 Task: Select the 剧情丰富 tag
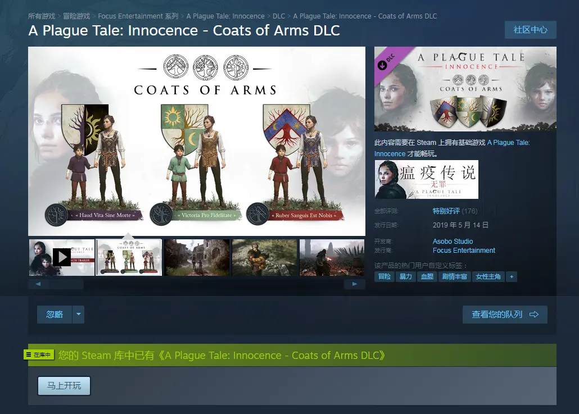point(455,277)
